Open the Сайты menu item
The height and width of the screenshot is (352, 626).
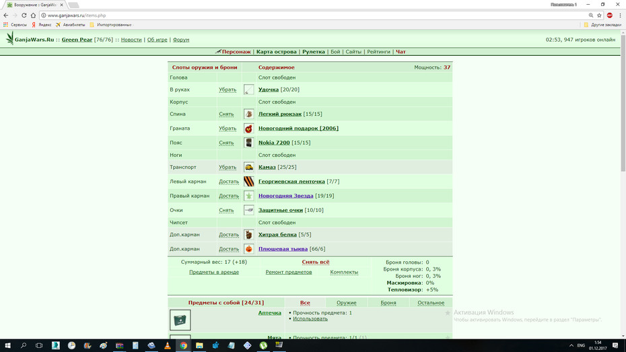point(353,52)
